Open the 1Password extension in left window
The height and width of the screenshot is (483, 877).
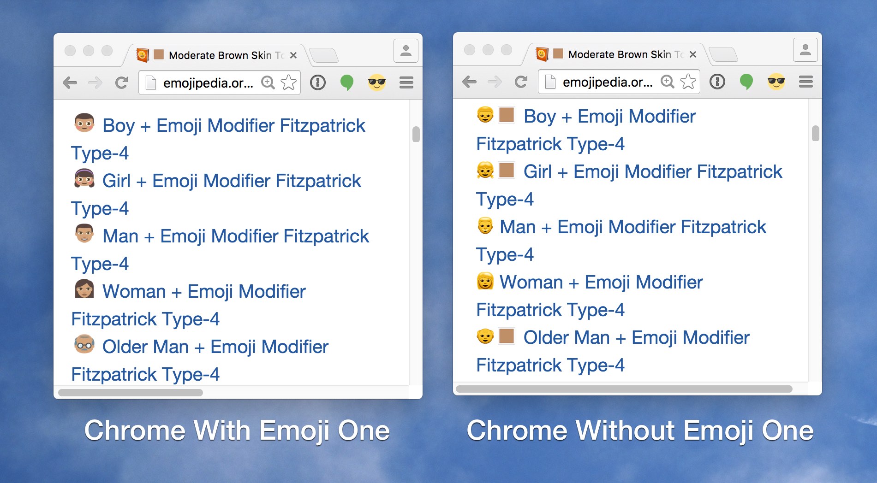(x=318, y=82)
